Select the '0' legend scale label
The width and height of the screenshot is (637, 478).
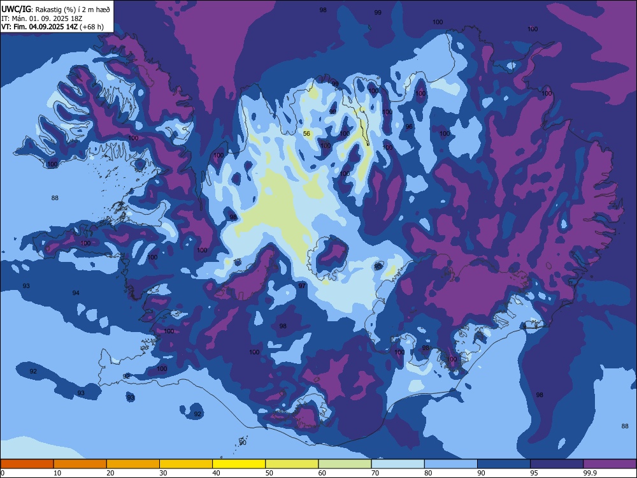tap(3, 473)
